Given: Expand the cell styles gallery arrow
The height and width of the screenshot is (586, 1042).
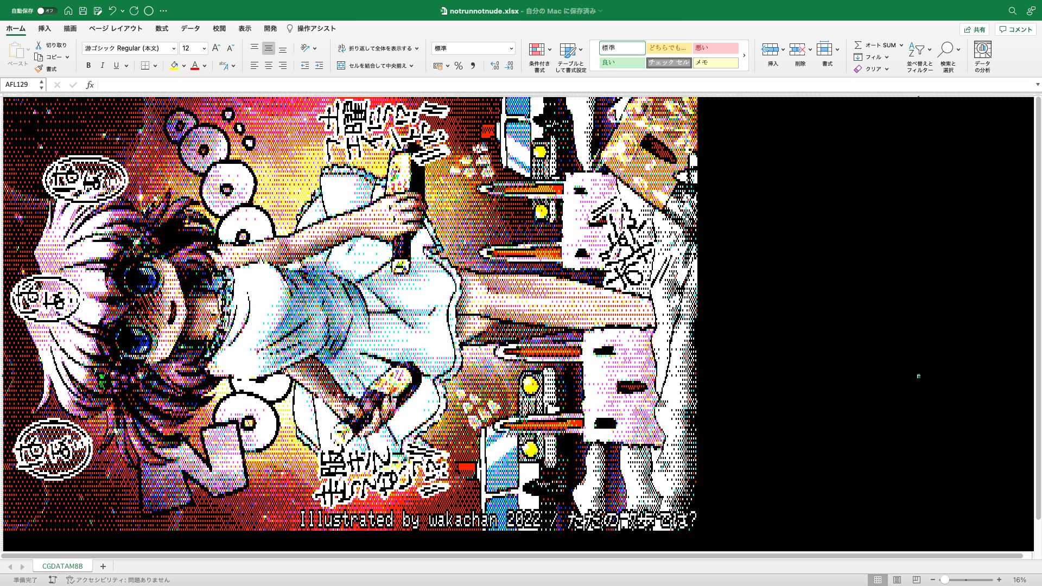Looking at the screenshot, I should [744, 55].
